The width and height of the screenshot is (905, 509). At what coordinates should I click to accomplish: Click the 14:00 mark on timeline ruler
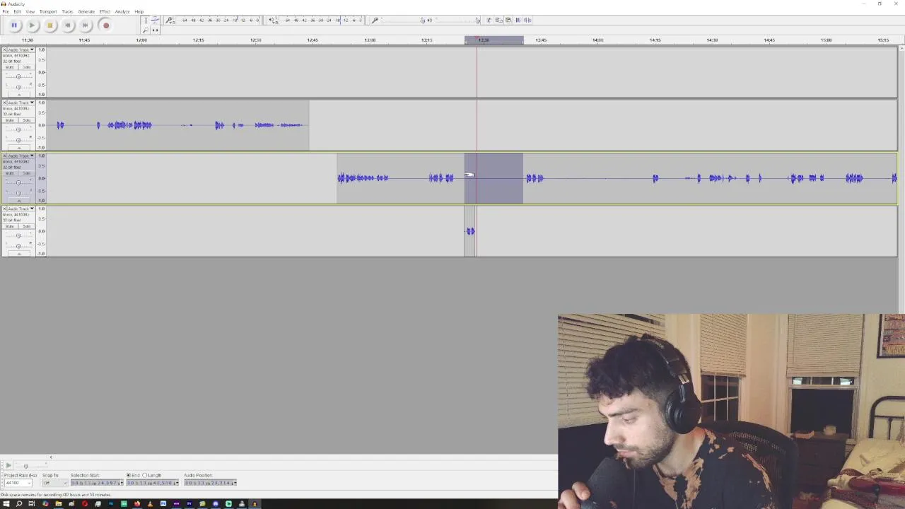[x=598, y=40]
